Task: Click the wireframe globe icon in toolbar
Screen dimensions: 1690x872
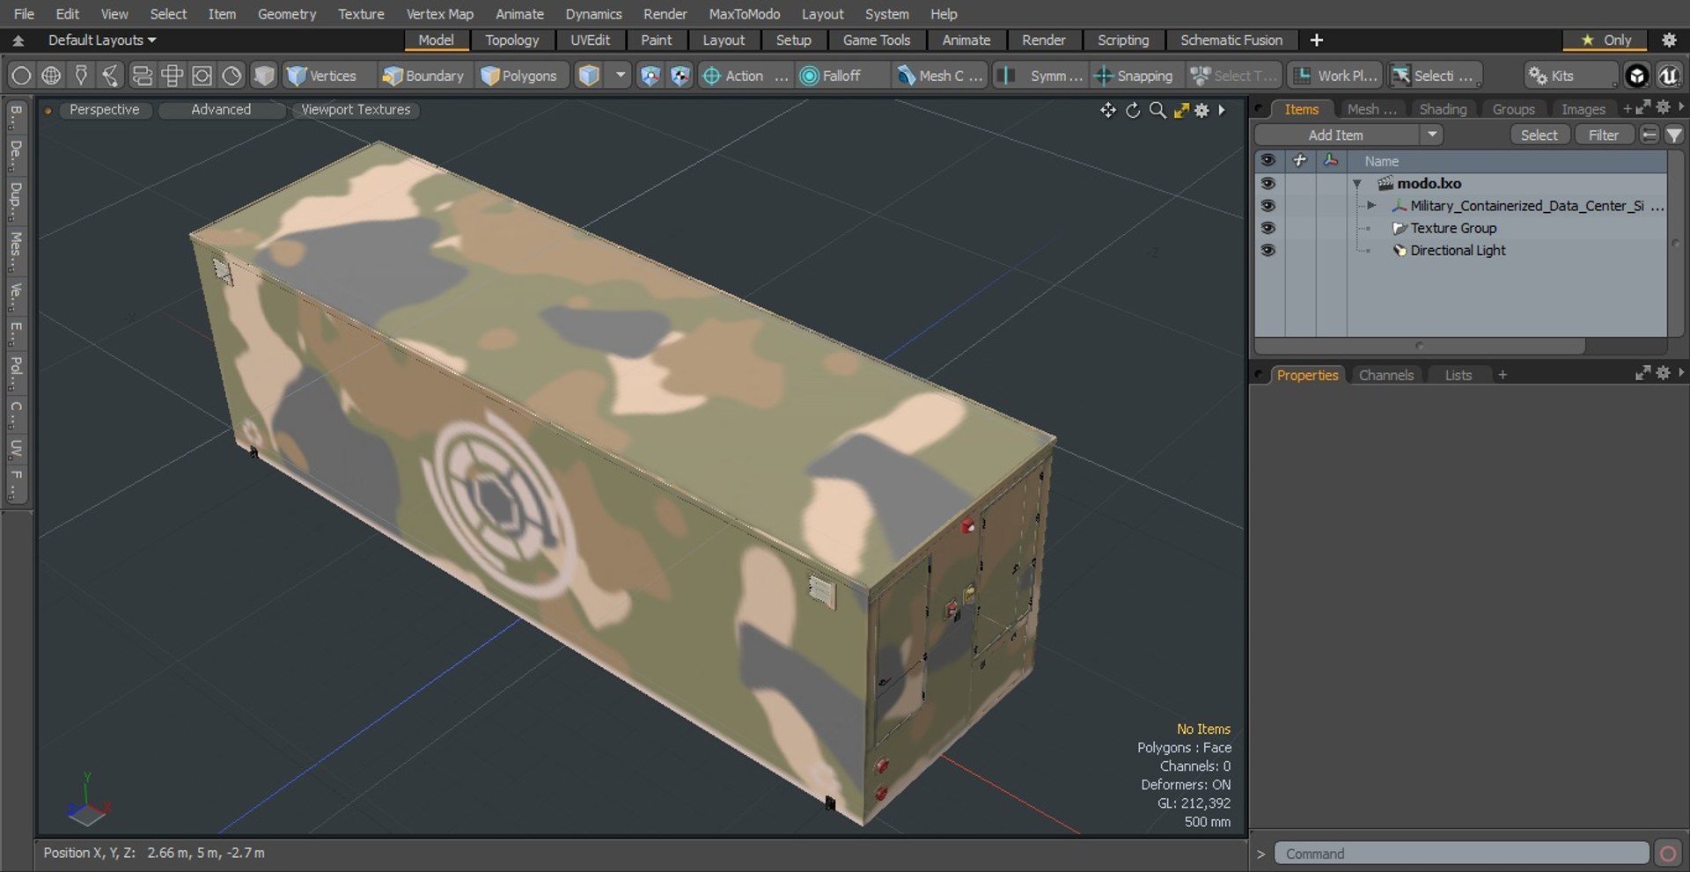Action: coord(51,76)
